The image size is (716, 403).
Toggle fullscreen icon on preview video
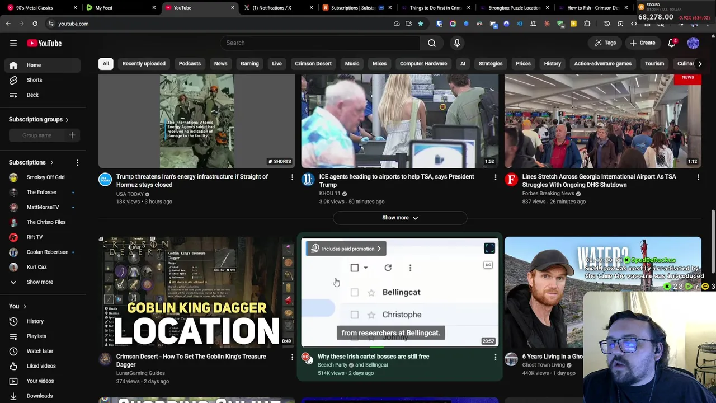(x=489, y=249)
